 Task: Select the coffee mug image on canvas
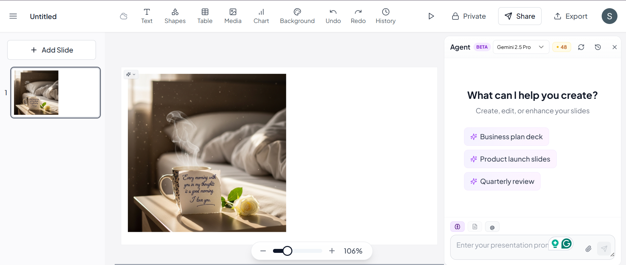207,153
